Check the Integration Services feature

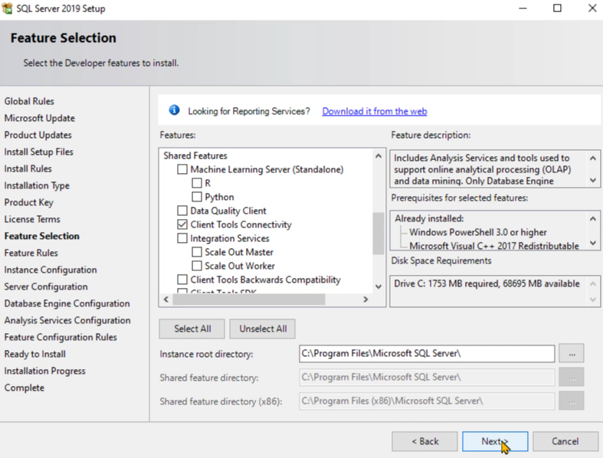click(x=182, y=238)
